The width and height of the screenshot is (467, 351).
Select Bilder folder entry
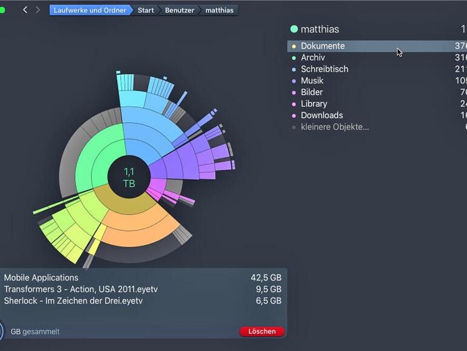tap(377, 92)
